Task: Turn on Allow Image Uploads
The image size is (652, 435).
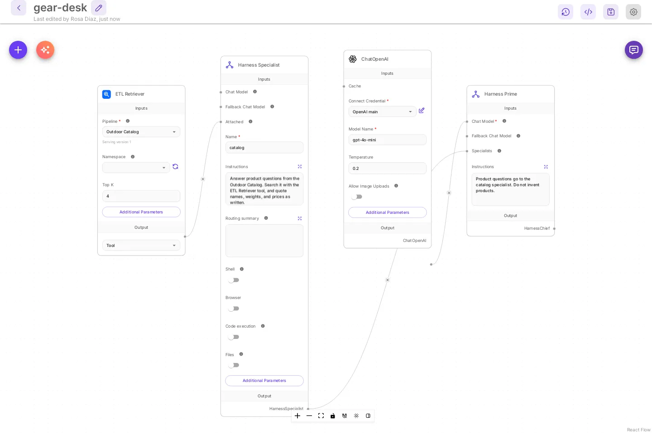Action: (357, 197)
